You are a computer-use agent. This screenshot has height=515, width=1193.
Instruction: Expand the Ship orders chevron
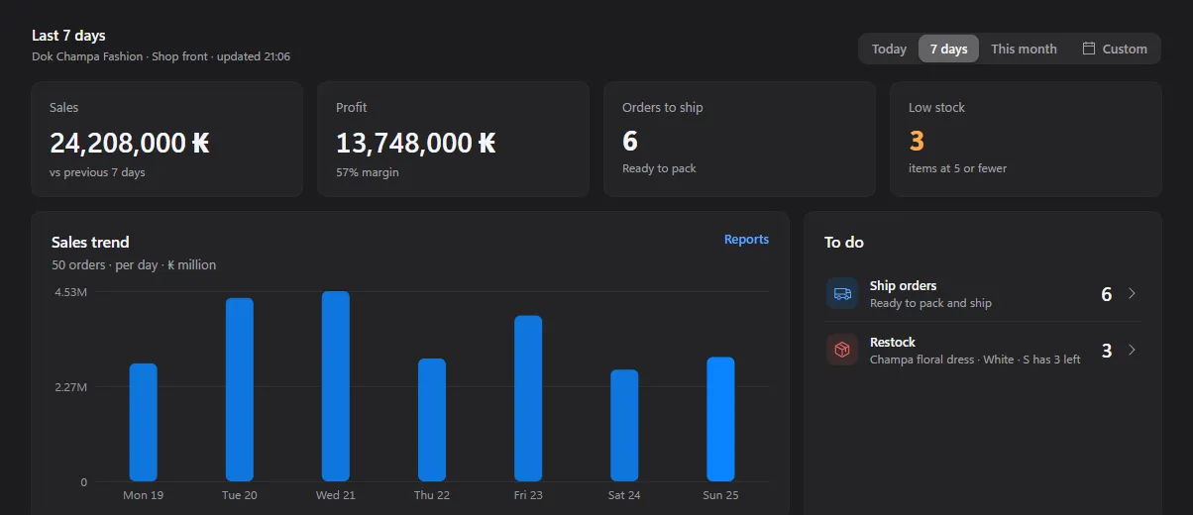pos(1132,293)
